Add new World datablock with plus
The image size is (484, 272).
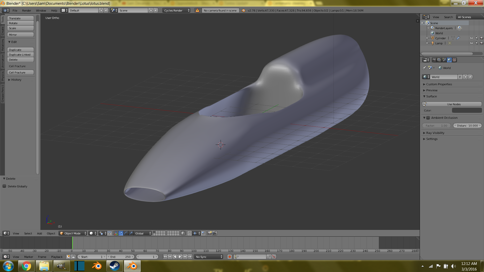465,77
